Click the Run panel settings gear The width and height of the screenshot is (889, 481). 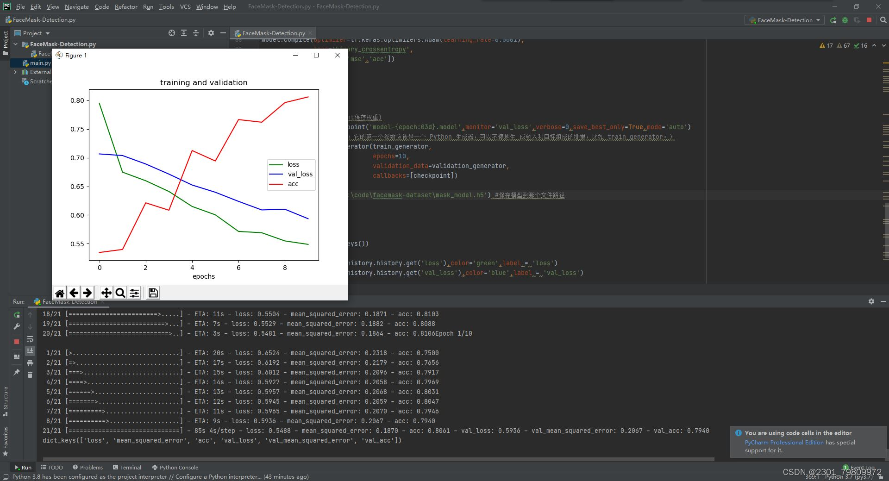(x=871, y=301)
